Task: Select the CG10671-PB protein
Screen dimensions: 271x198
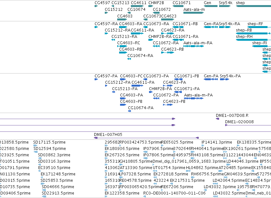Action: 178,79
